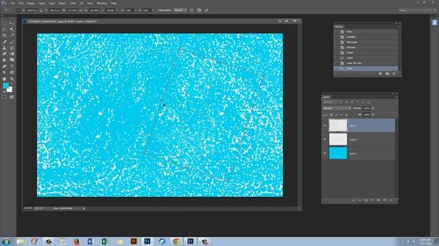Viewport: 439px width, 246px height.
Task: Swap foreground and background colors
Action: click(x=12, y=84)
